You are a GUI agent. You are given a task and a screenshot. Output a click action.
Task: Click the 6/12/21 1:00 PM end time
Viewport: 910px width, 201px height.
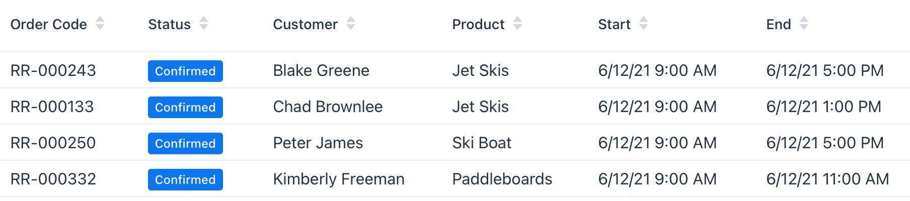823,107
